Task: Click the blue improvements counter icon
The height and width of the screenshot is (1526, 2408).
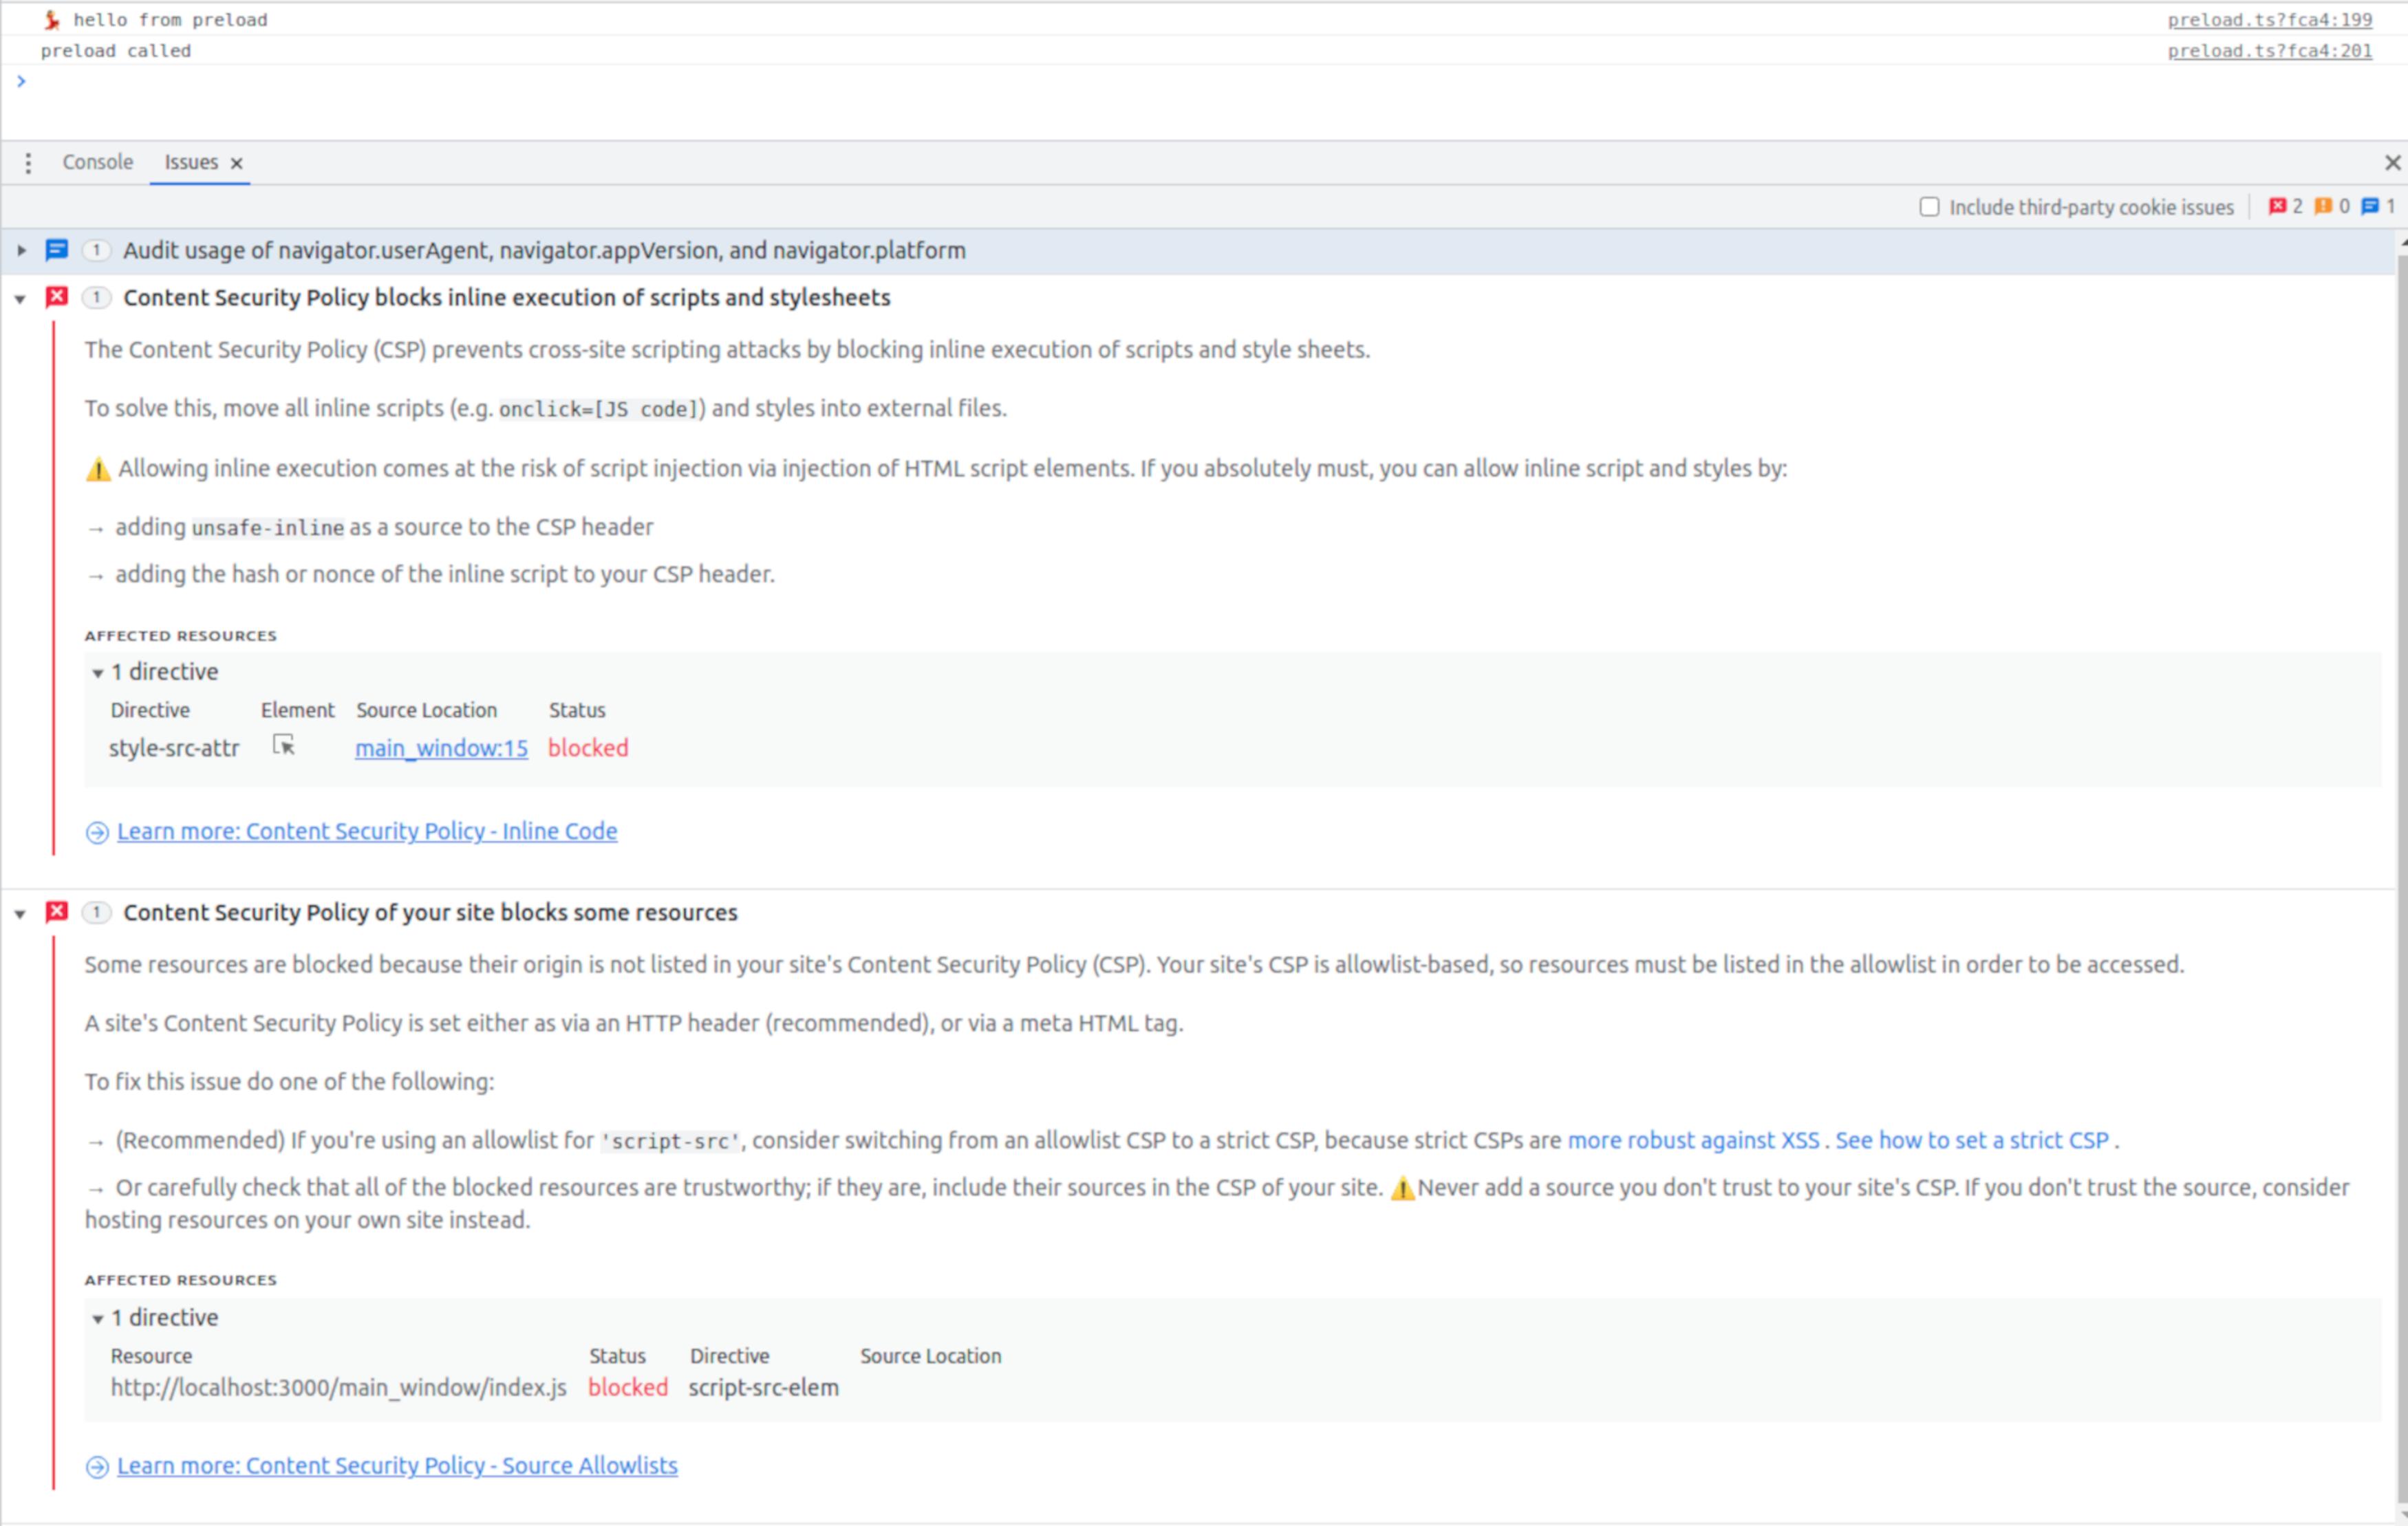Action: tap(2370, 207)
